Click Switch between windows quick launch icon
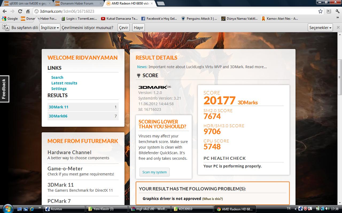Image resolution: width=342 pixels, height=213 pixels. tap(26, 209)
